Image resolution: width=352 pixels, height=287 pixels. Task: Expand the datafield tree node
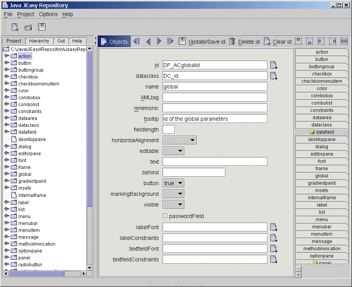pos(7,132)
